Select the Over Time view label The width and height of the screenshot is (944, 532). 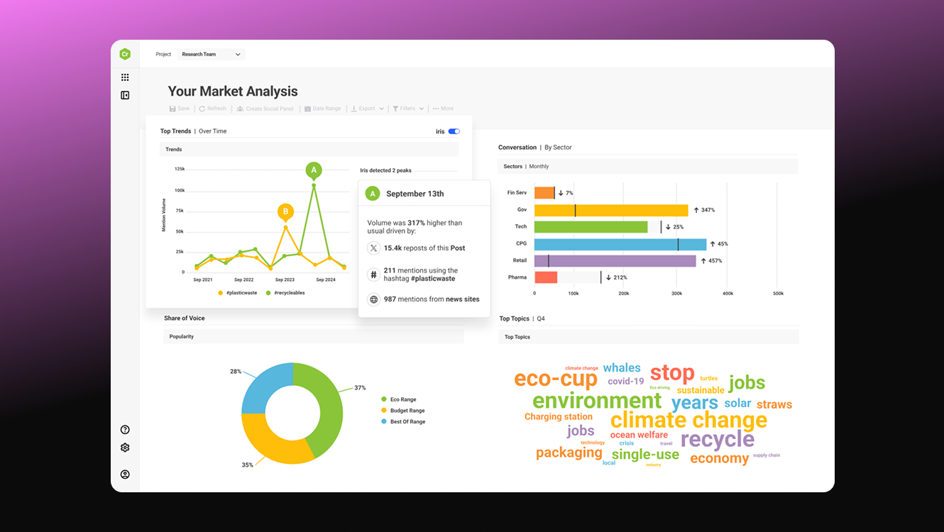[213, 131]
